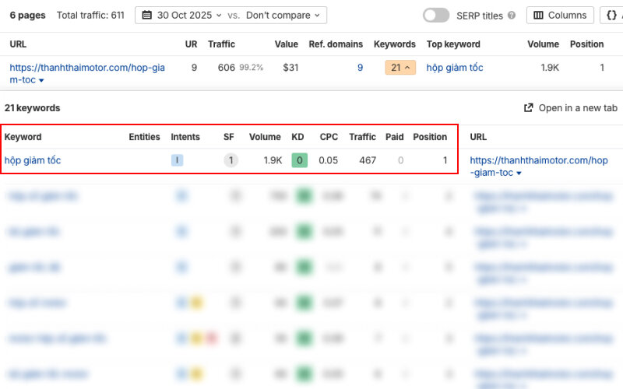Viewport: 623px width, 389px height.
Task: Expand the caret after top row URL
Action: tap(41, 81)
